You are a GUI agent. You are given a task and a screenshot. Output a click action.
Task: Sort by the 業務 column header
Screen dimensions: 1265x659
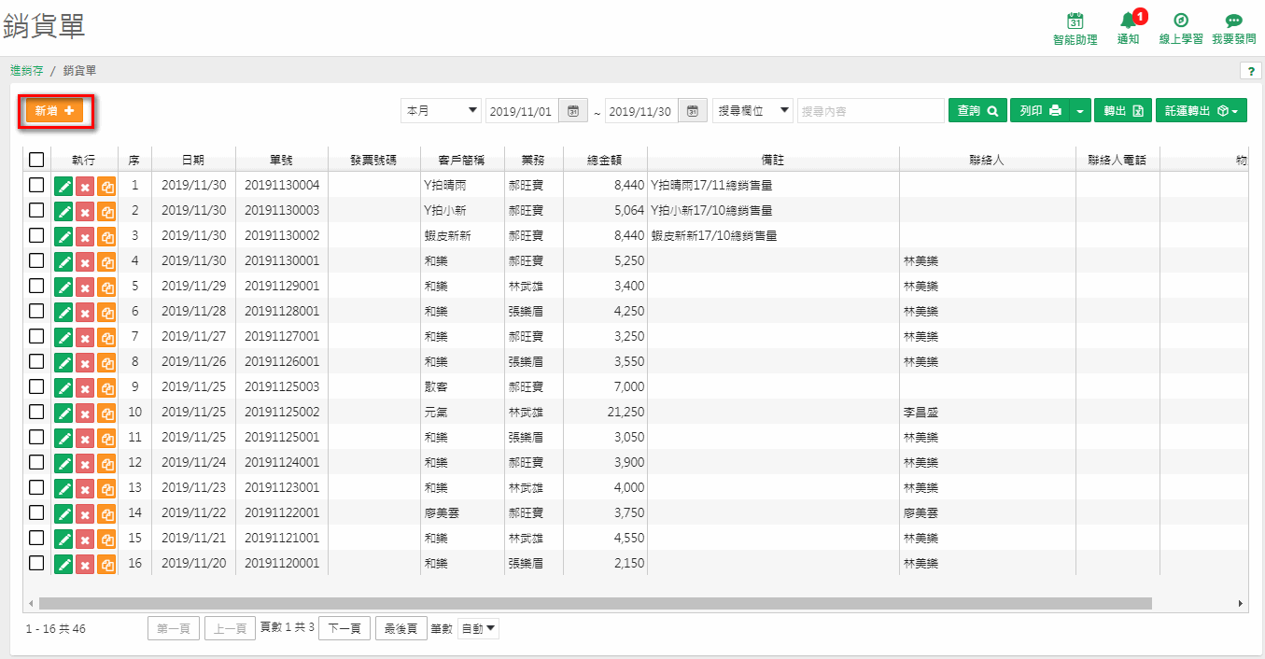(x=534, y=160)
